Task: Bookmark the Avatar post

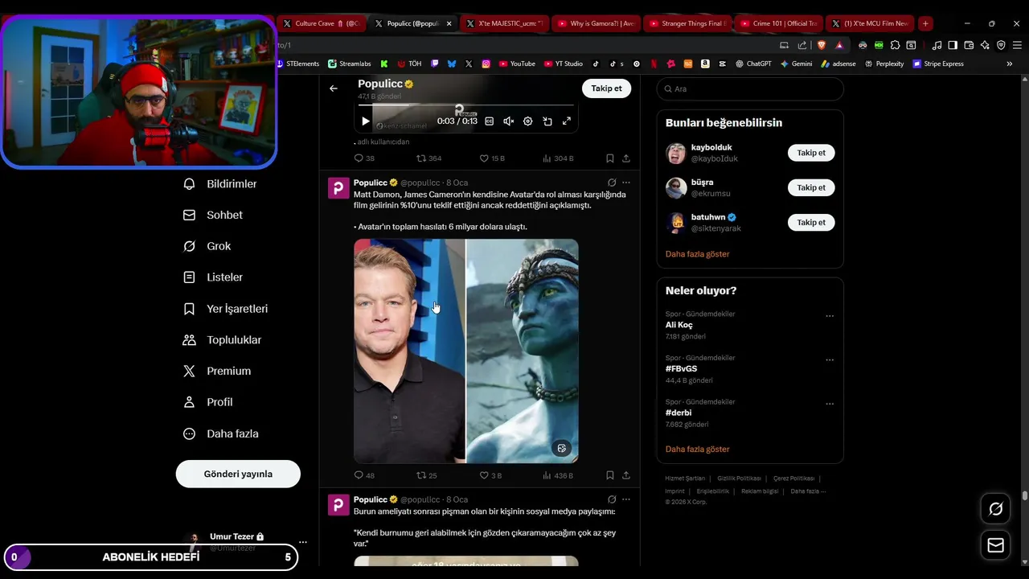Action: coord(610,475)
